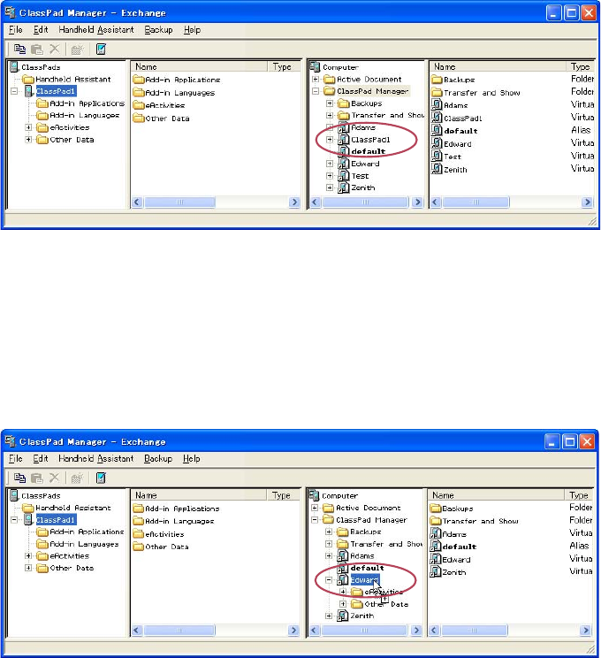601x658 pixels.
Task: Collapse ClassPad Manager in top window computer tree
Action: click(x=316, y=91)
